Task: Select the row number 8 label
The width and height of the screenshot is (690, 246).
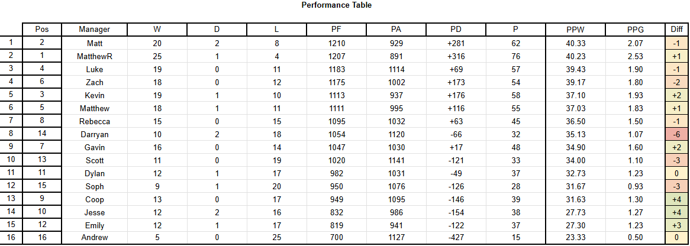Action: [x=11, y=135]
